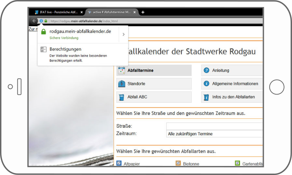Toggle the Gartenabfall checkbox

(x=237, y=163)
